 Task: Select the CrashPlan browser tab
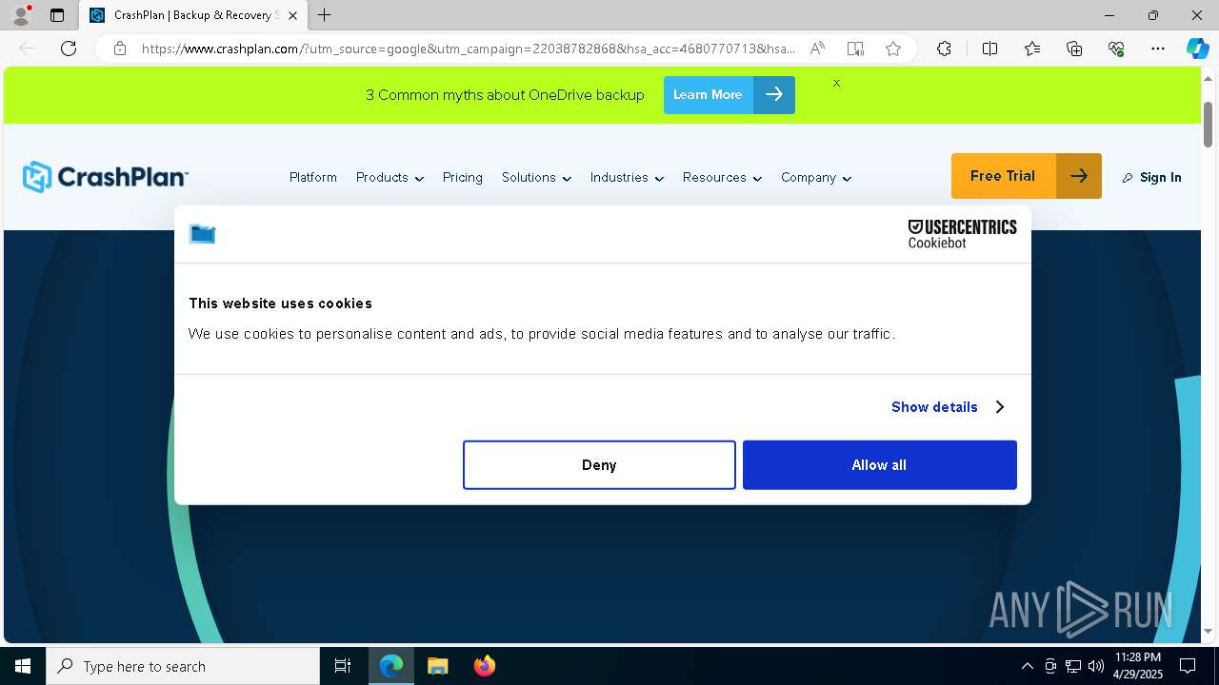[x=192, y=15]
